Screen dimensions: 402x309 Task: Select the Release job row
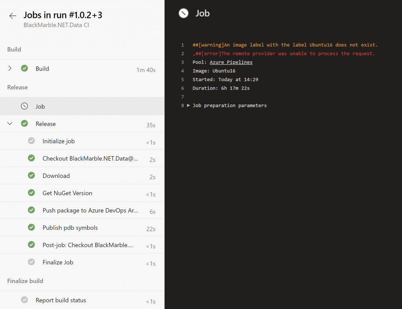[82, 124]
